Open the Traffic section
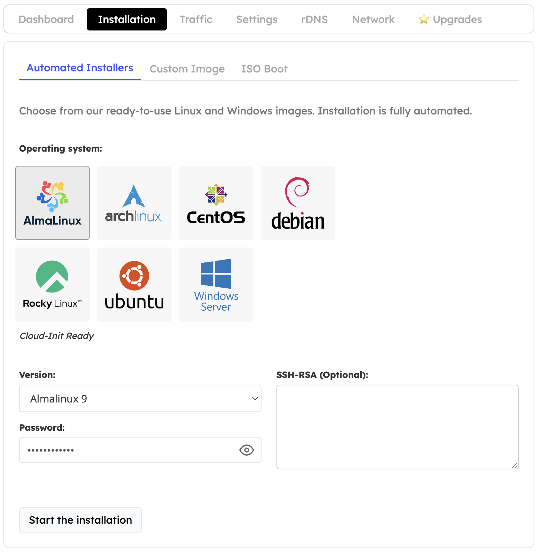This screenshot has width=538, height=553. click(196, 19)
